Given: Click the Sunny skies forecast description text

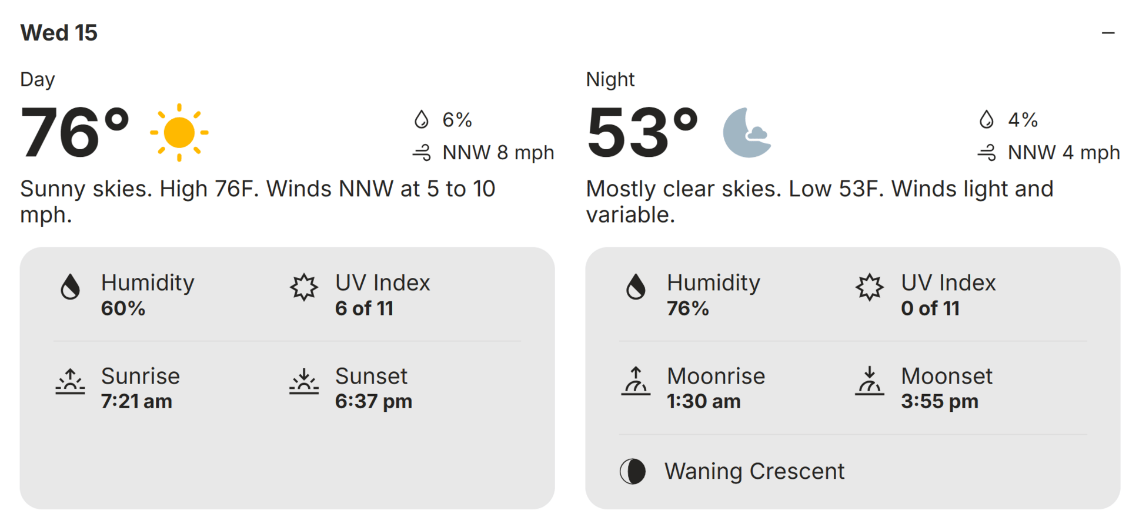Looking at the screenshot, I should tap(258, 202).
